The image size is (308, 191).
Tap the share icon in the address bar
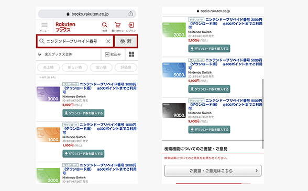coord(130,14)
